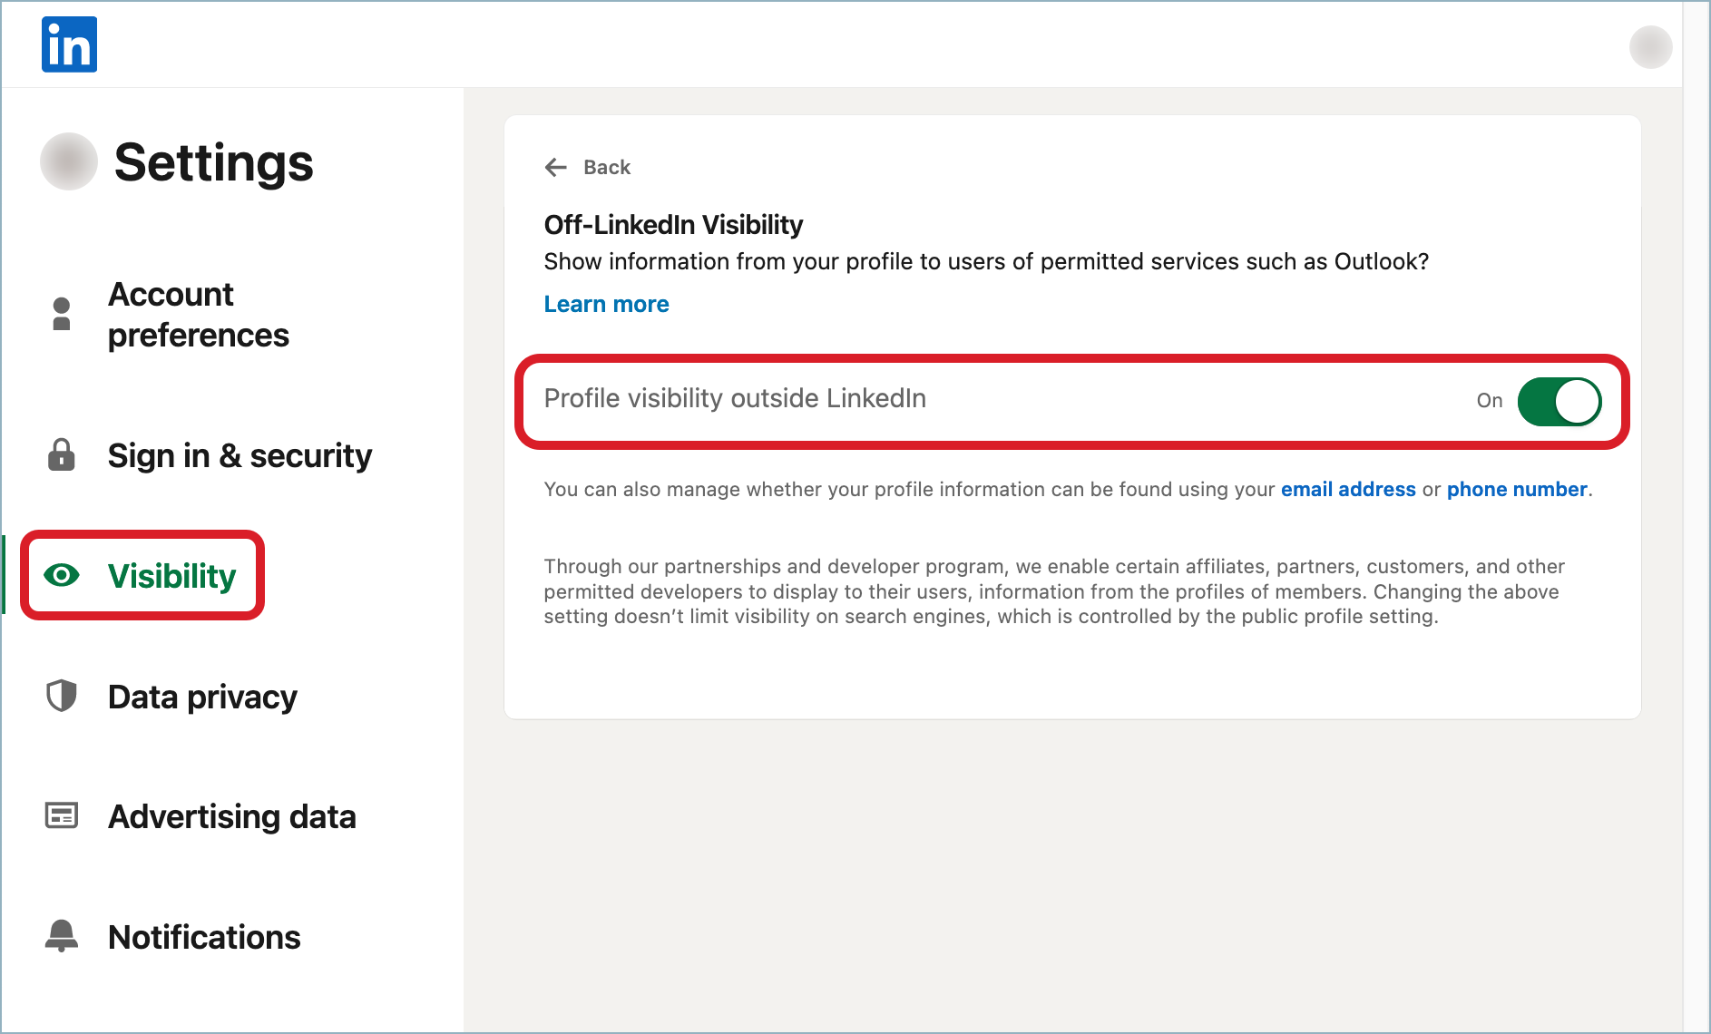The image size is (1711, 1034).
Task: Click the Sign in & security lock icon
Action: 60,455
